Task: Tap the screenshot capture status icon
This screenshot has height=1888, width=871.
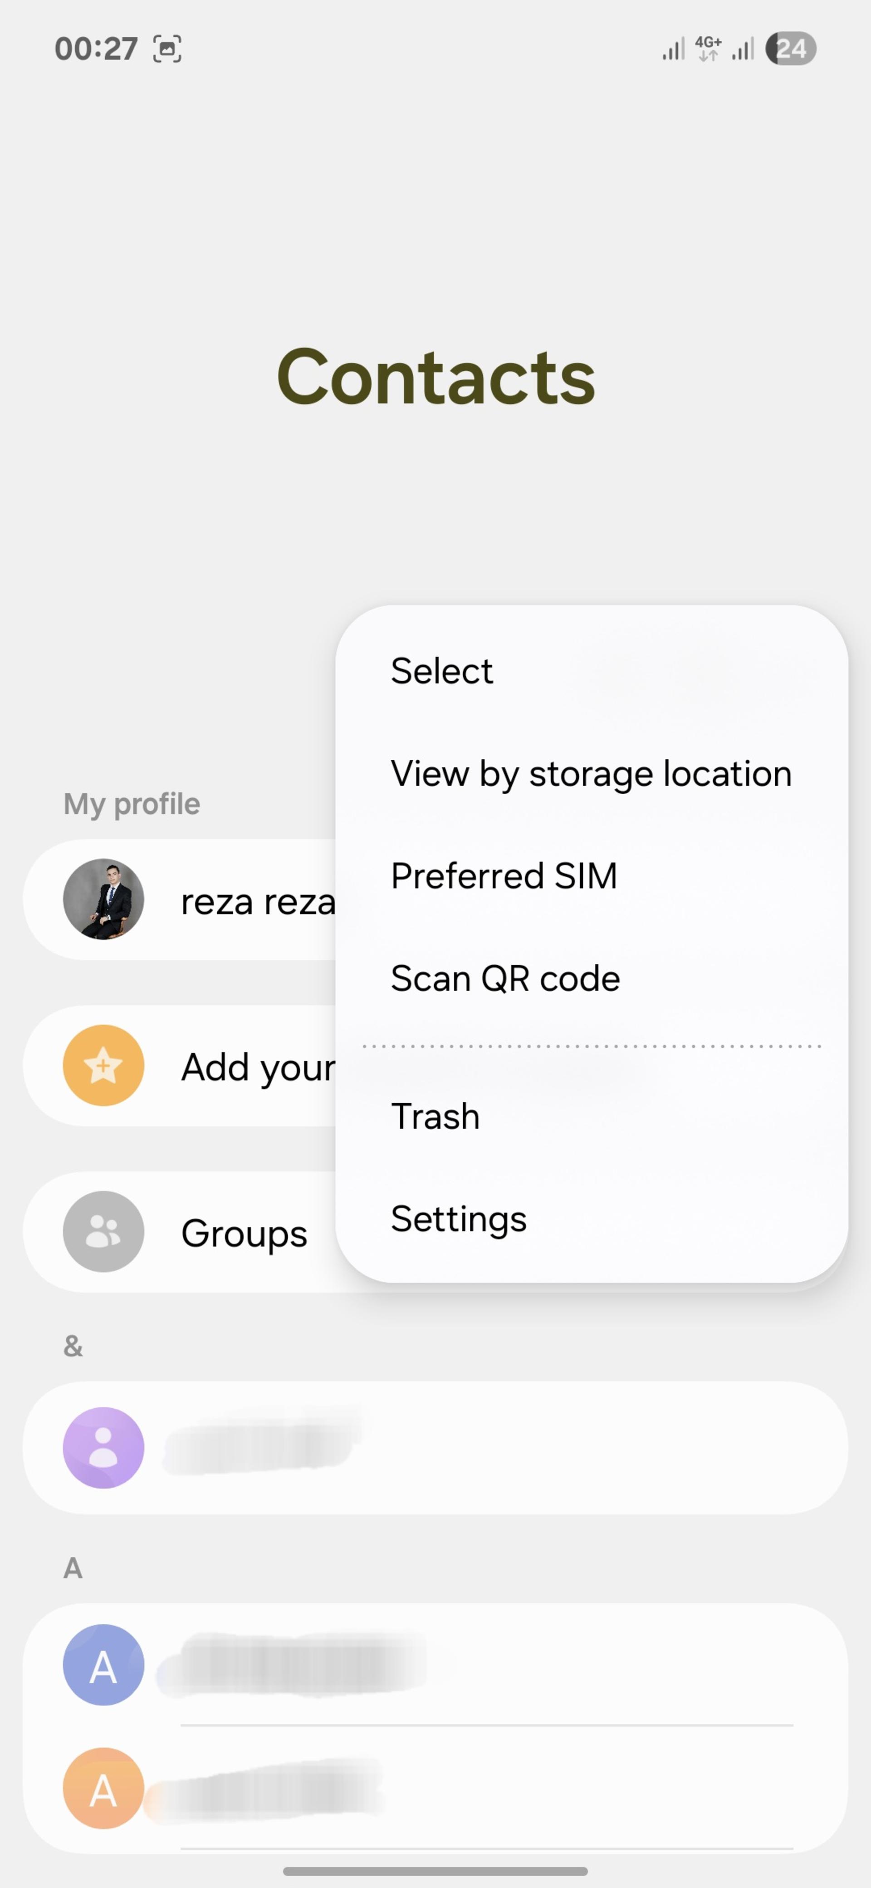Action: (167, 49)
